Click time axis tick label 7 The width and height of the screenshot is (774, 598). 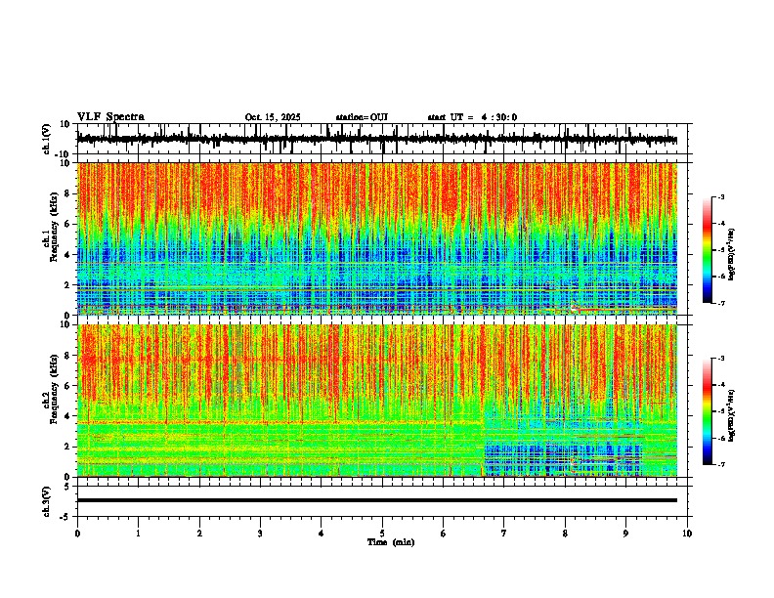(504, 534)
